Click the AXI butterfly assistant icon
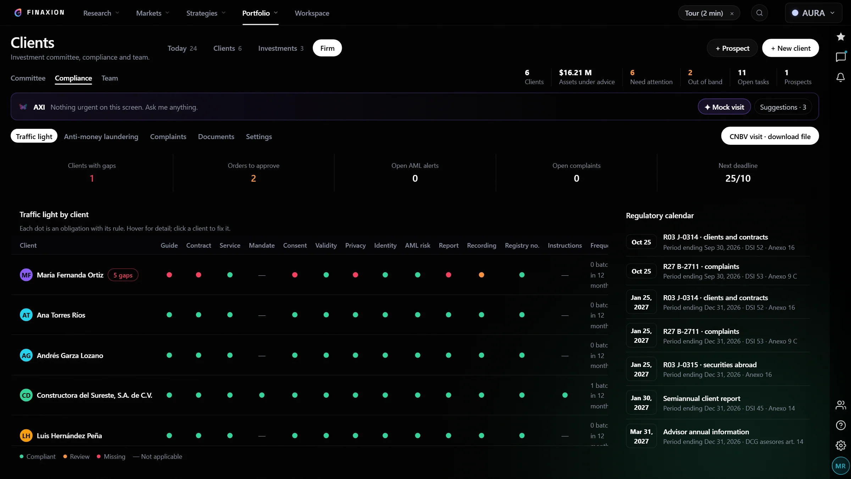851x479 pixels. coord(23,107)
